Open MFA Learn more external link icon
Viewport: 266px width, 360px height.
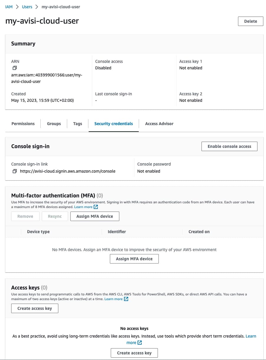pos(96,207)
